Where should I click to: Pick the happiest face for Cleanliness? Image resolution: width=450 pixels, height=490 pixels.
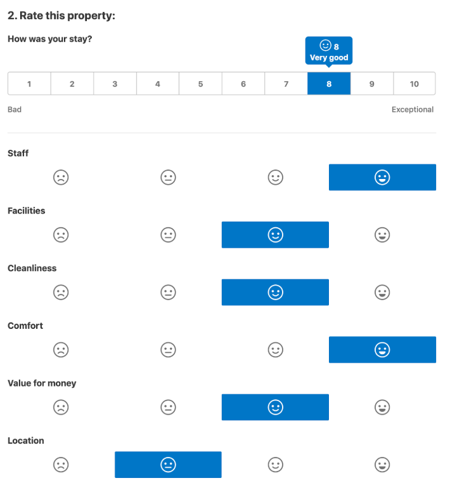tap(382, 292)
